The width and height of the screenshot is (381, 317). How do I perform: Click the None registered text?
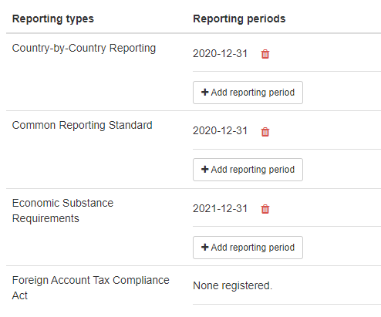[232, 285]
